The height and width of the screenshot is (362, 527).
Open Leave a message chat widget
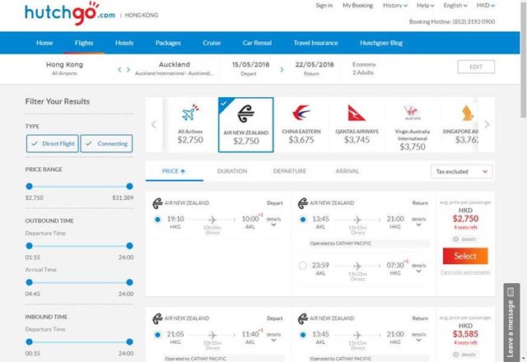[x=511, y=323]
